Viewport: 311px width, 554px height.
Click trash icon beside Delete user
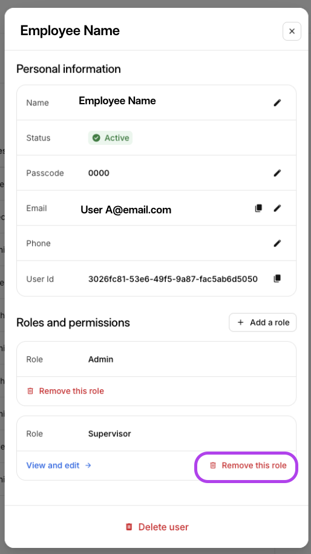tap(129, 527)
